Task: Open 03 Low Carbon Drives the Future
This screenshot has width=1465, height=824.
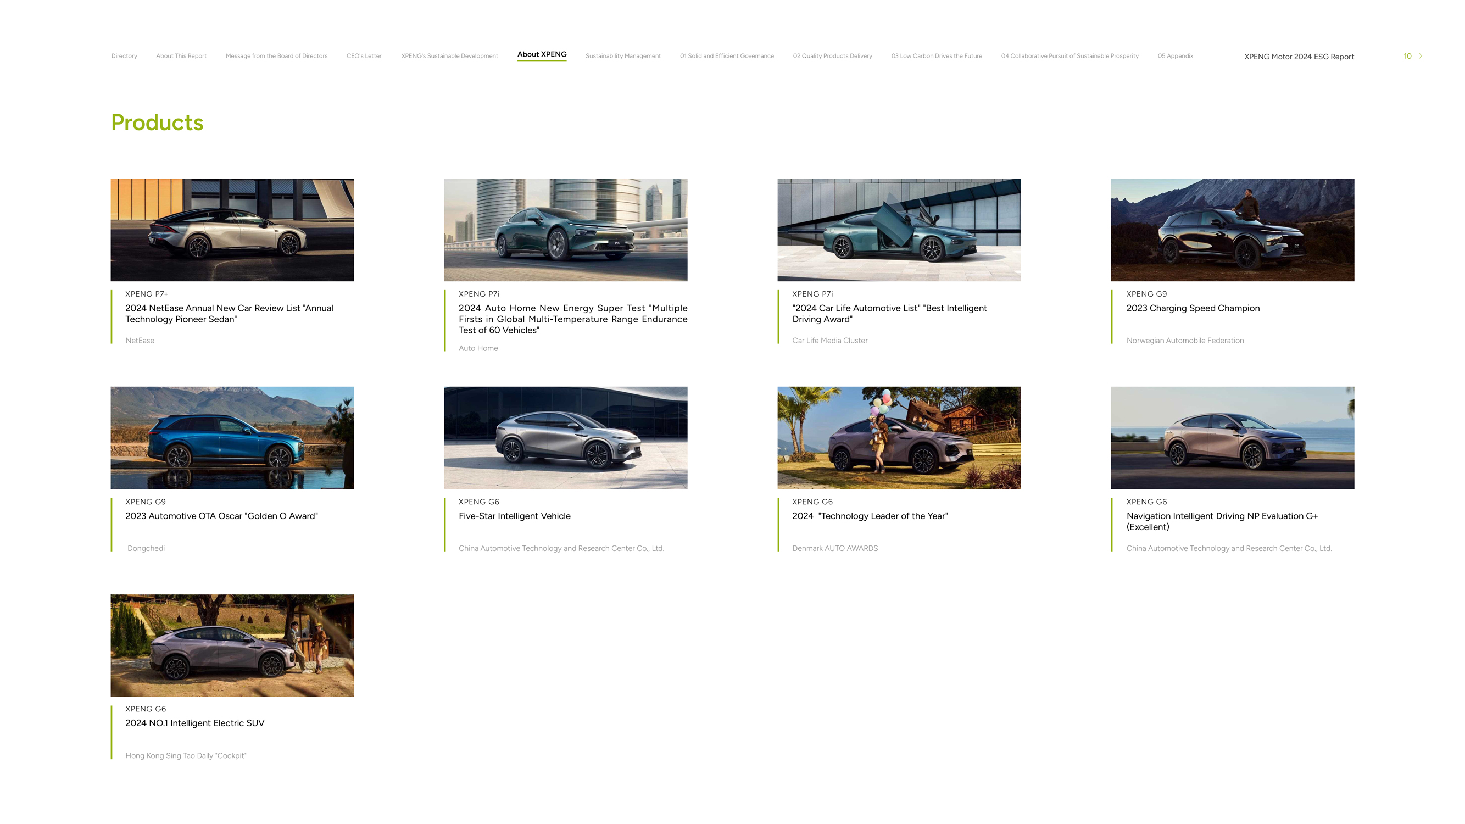Action: pyautogui.click(x=936, y=55)
